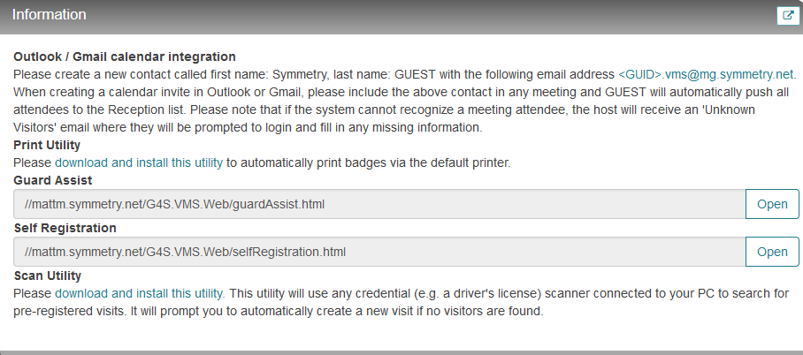Click the Guard Assist URL field
The image size is (803, 355).
pyautogui.click(x=379, y=204)
